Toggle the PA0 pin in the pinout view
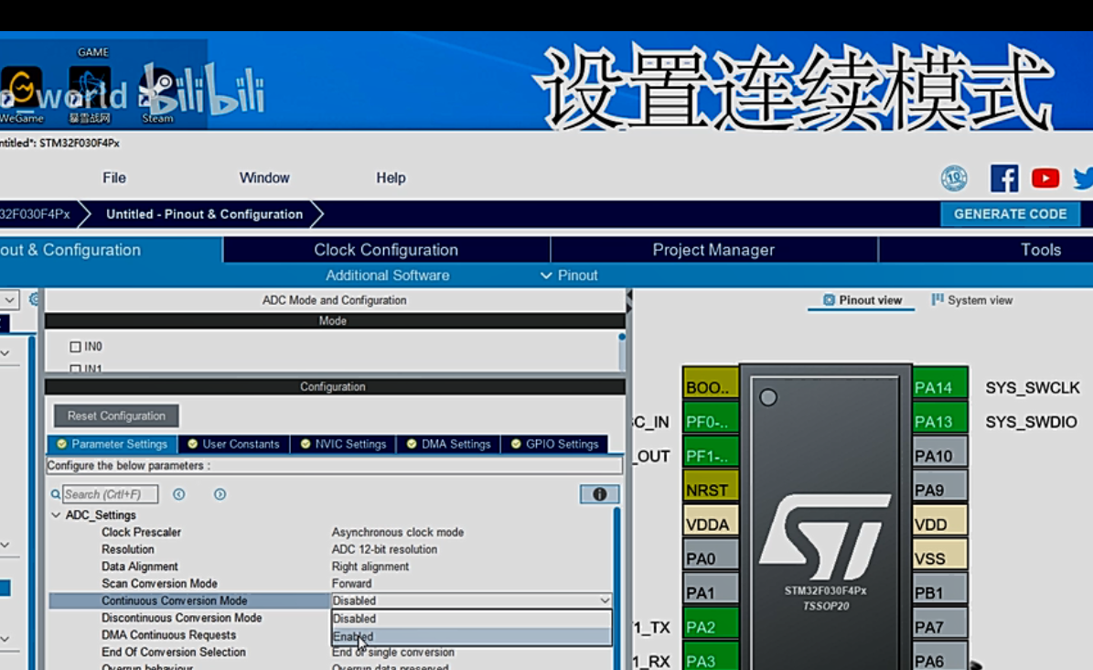This screenshot has width=1093, height=670. (x=710, y=553)
